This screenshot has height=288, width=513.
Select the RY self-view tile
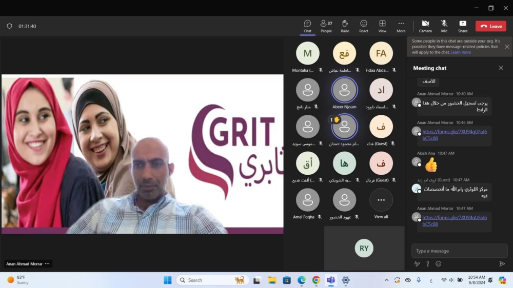click(x=364, y=248)
